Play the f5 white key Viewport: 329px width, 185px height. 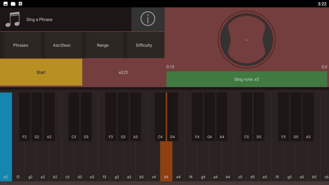[277, 161]
